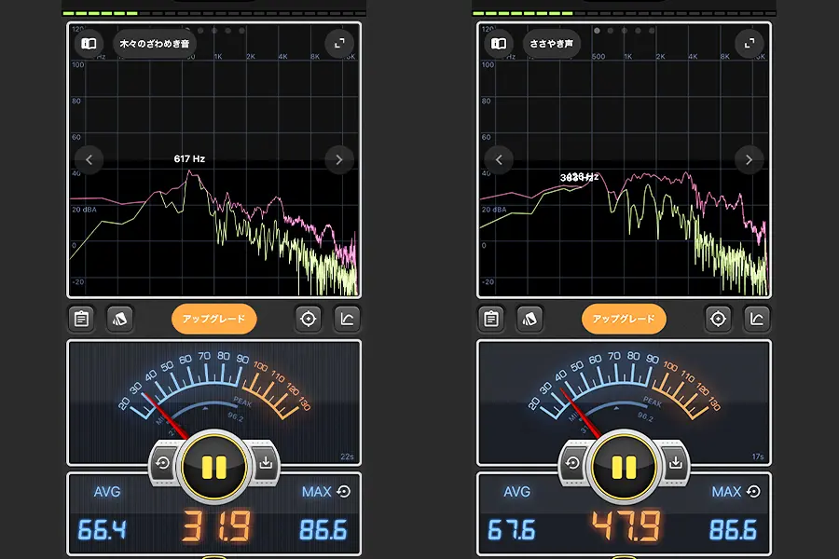Screen dimensions: 839x559
Task: Tap the 22s elapsed time label
Action: (347, 457)
